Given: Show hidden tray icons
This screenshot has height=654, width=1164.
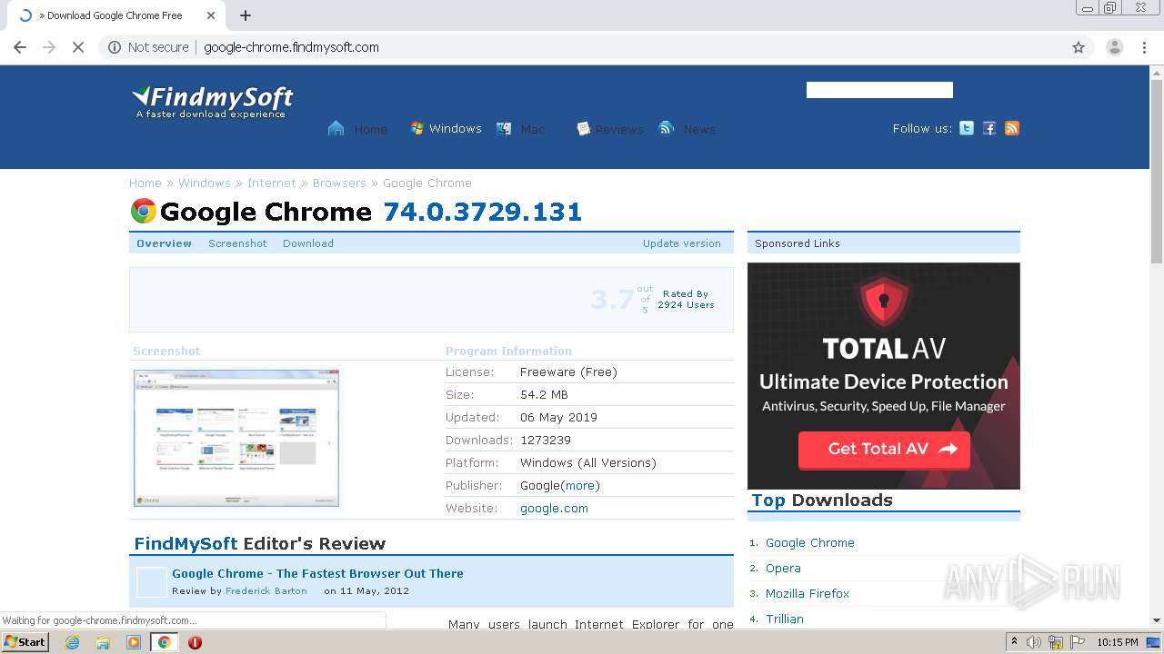Looking at the screenshot, I should [x=1014, y=642].
